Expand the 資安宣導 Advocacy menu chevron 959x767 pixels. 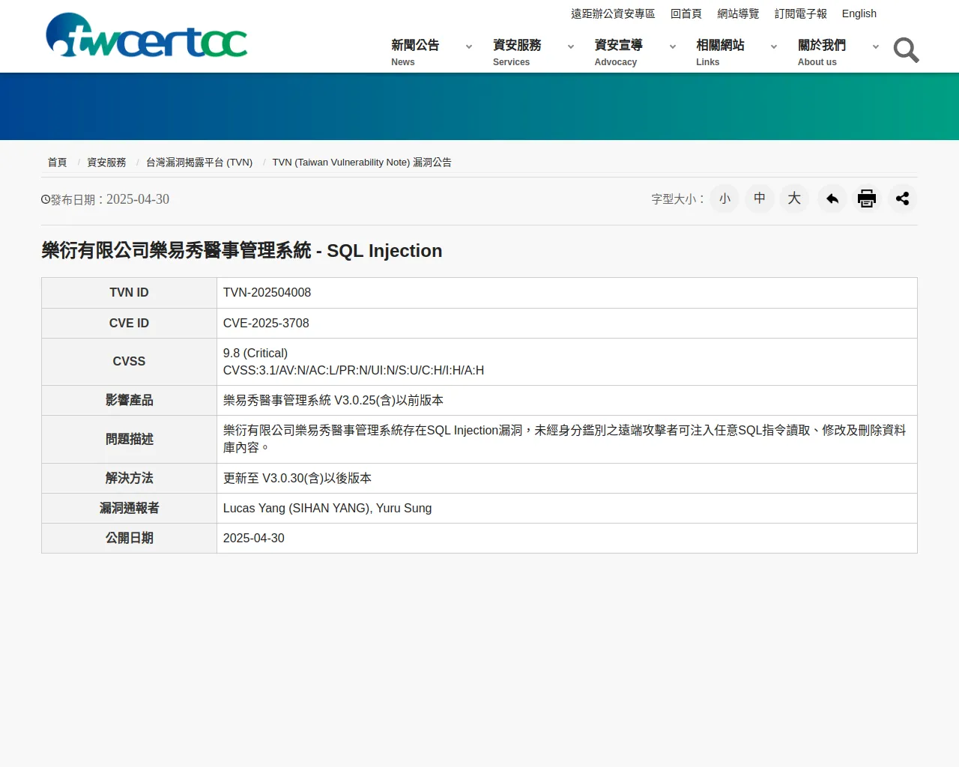point(673,46)
